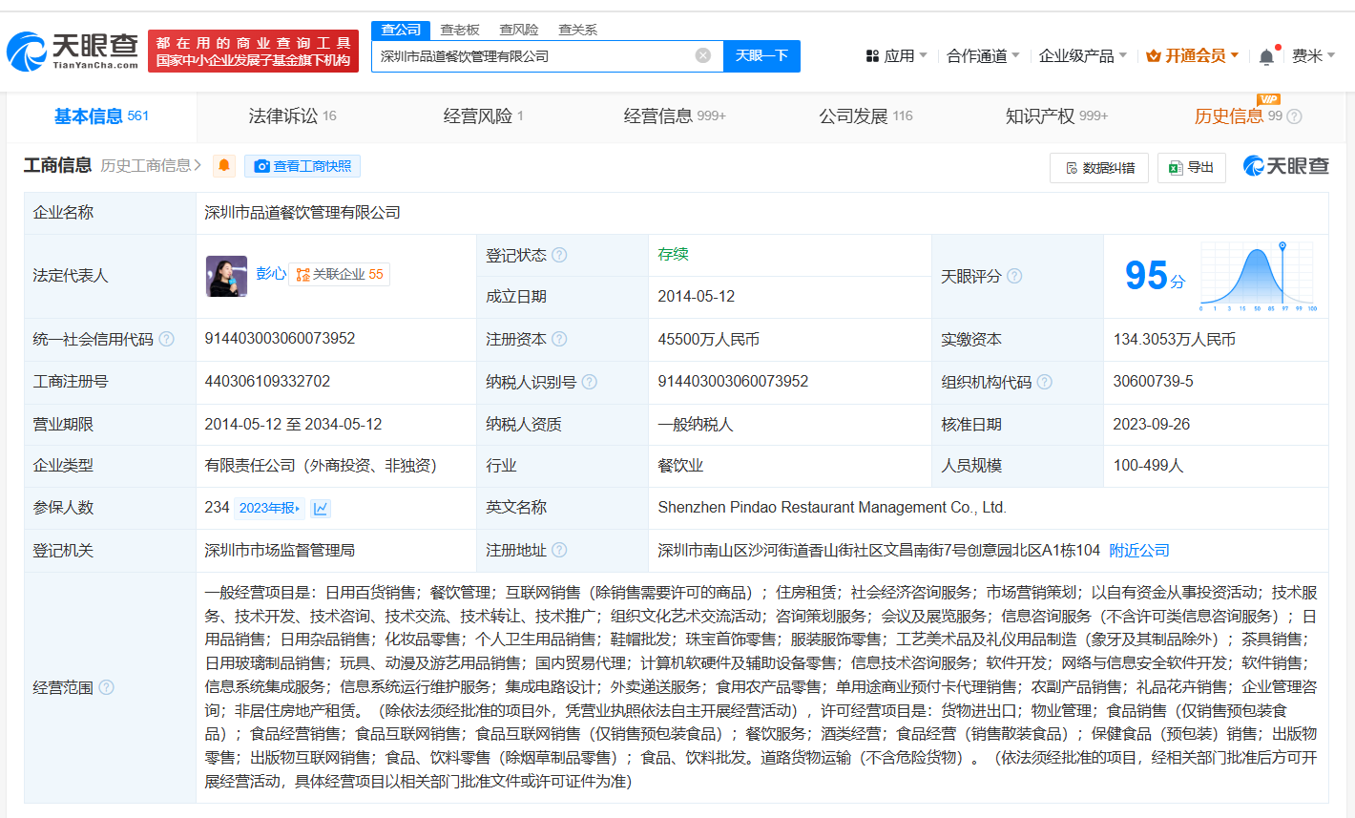Click the 导出 export button
This screenshot has height=818, width=1355.
click(1191, 168)
